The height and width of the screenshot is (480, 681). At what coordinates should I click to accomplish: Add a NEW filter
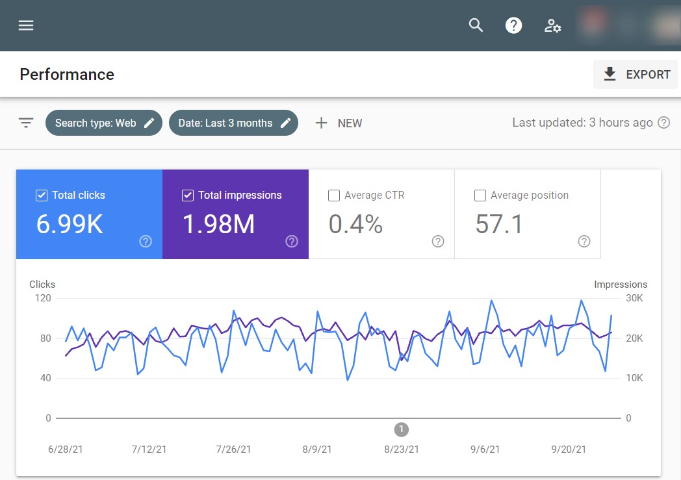(x=339, y=123)
